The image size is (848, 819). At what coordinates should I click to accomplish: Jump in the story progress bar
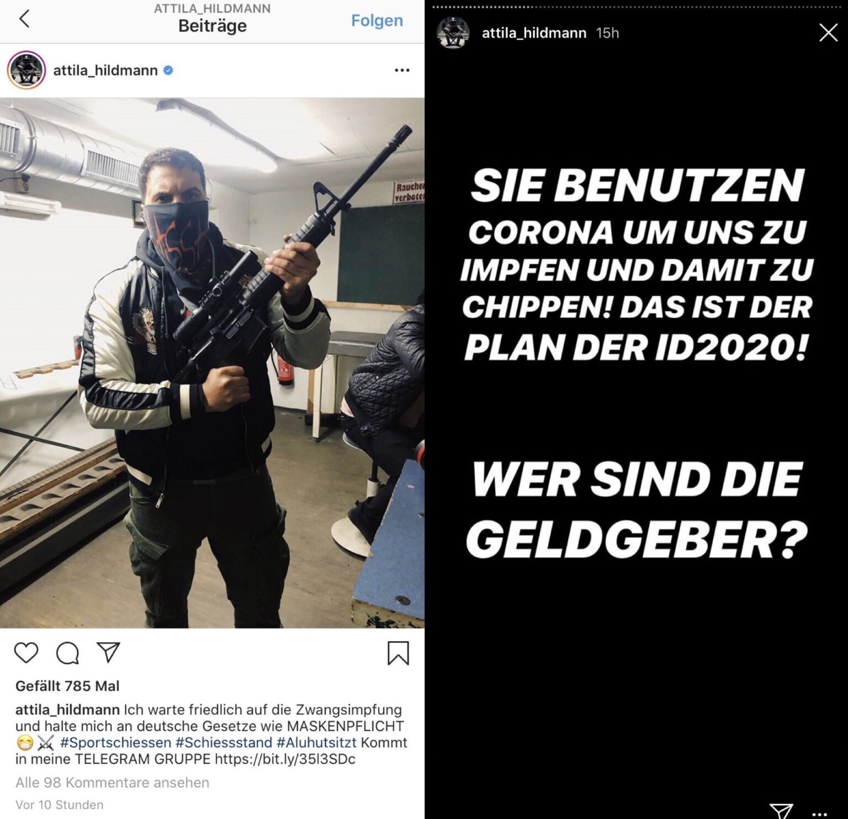tap(637, 7)
